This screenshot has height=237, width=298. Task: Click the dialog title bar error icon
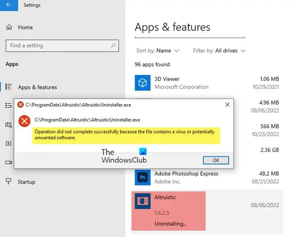pos(20,104)
